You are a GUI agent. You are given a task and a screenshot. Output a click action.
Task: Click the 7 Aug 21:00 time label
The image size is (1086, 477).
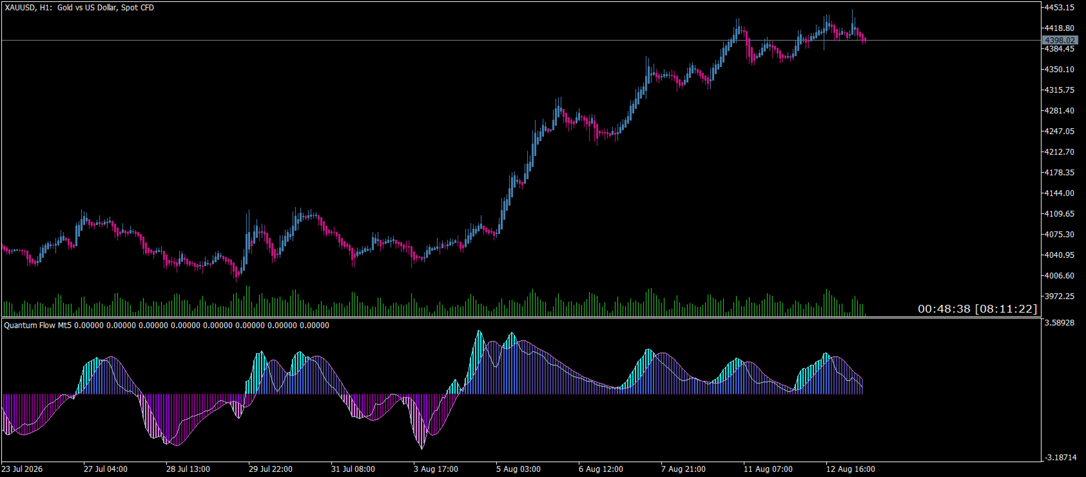[x=683, y=469]
